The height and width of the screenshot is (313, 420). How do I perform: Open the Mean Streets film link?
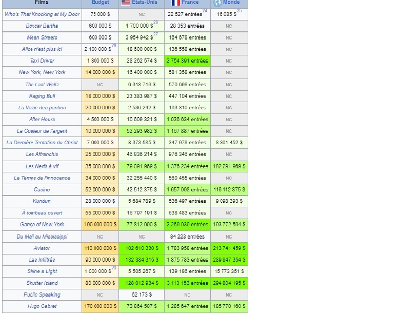[42, 37]
